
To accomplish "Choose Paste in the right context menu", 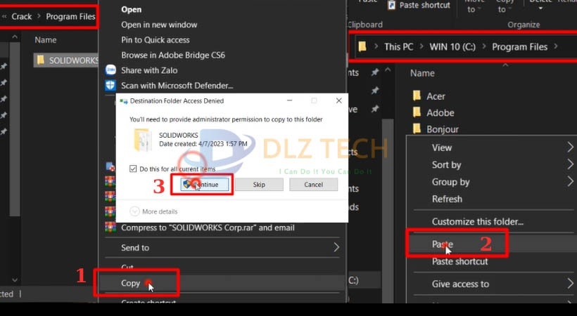I will [443, 244].
